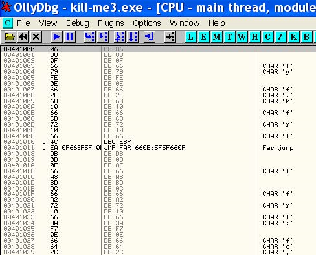Show Call stack with K button
Viewport: 316px width, 255px height.
tap(293, 37)
